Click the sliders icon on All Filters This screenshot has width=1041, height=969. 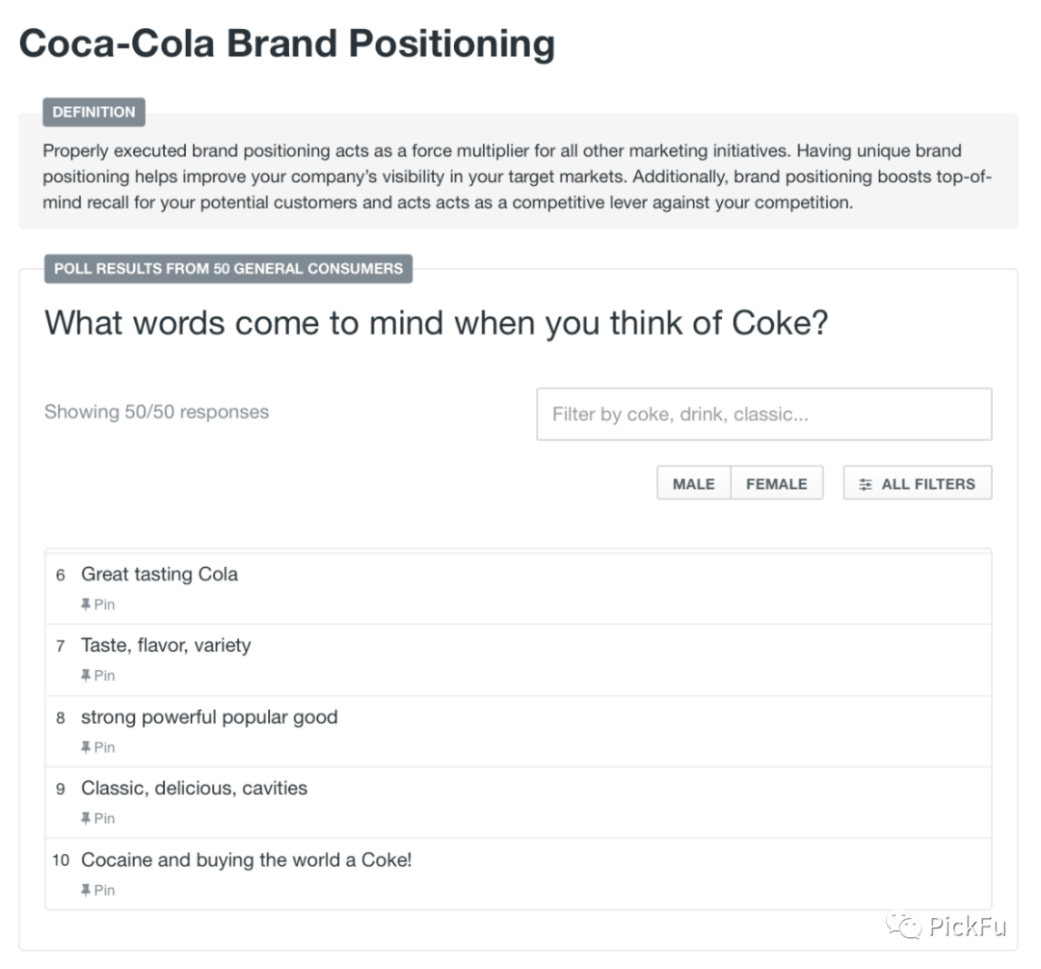click(x=866, y=484)
